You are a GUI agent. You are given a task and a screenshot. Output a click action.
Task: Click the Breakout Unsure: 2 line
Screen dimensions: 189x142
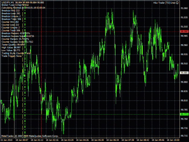(x=11, y=16)
